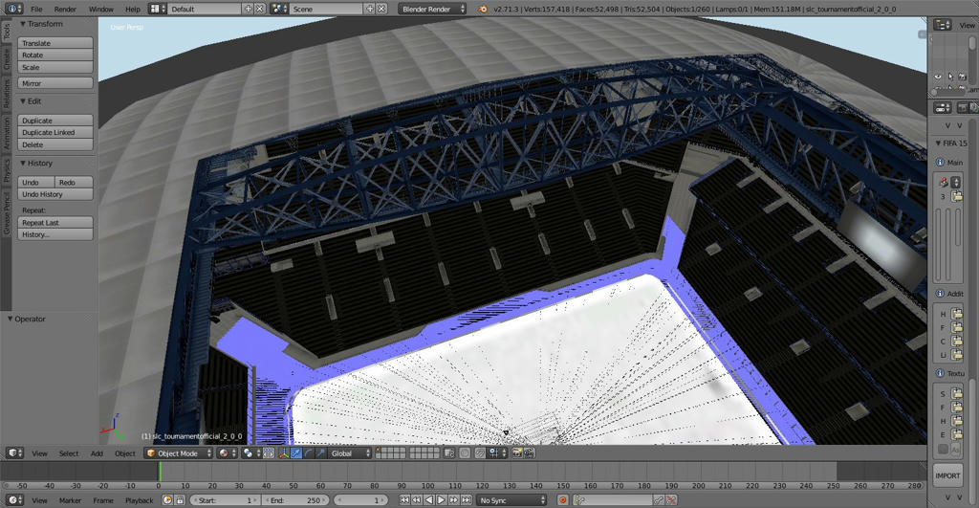979x508 pixels.
Task: Click the End frame field
Action: tap(295, 500)
